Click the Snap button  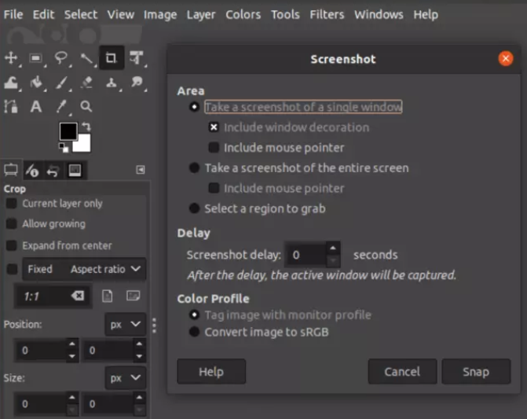(476, 372)
